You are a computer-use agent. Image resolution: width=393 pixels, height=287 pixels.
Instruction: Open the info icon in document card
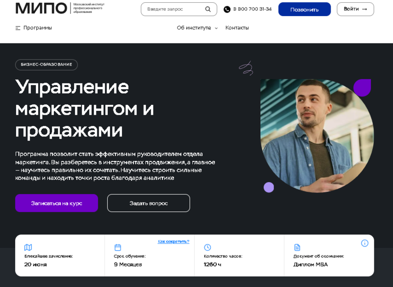pos(365,243)
